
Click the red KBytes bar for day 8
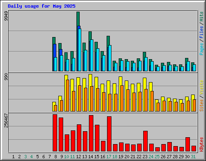(55, 133)
